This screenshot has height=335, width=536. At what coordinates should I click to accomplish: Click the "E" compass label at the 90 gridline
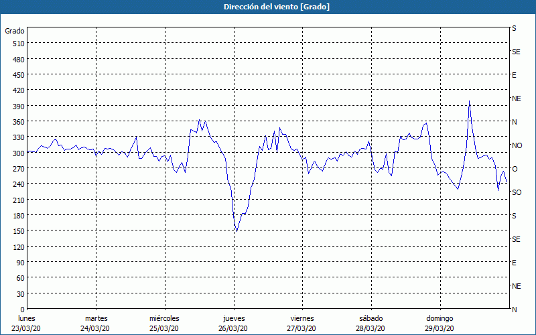514,263
